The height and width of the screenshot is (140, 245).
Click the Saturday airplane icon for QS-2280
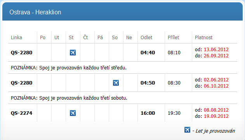[x=116, y=83]
